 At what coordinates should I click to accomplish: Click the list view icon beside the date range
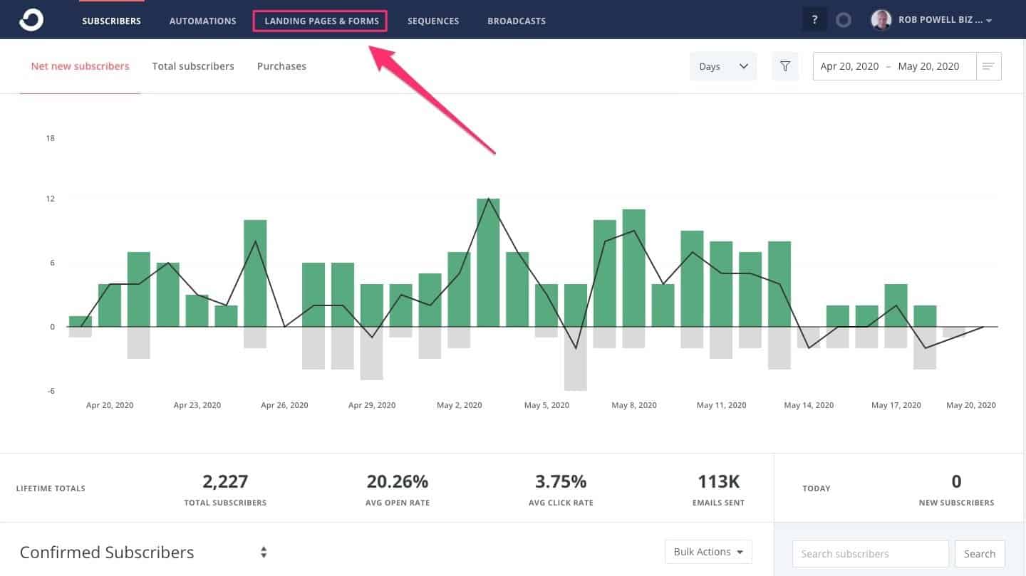point(988,66)
